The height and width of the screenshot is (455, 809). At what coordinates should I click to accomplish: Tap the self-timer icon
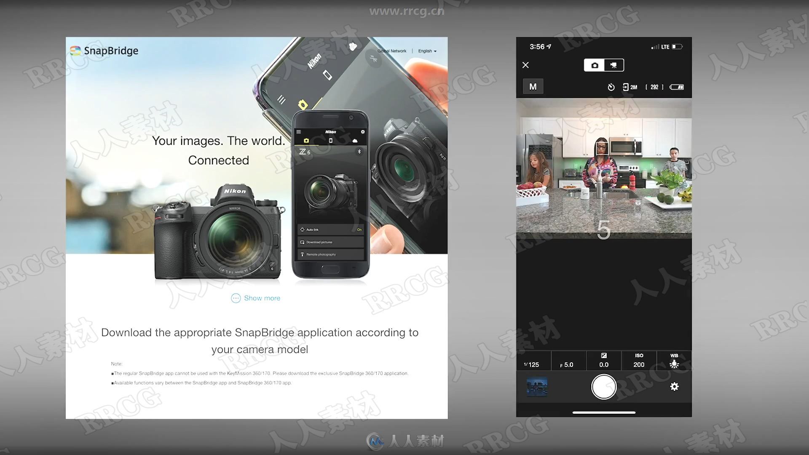pyautogui.click(x=611, y=87)
